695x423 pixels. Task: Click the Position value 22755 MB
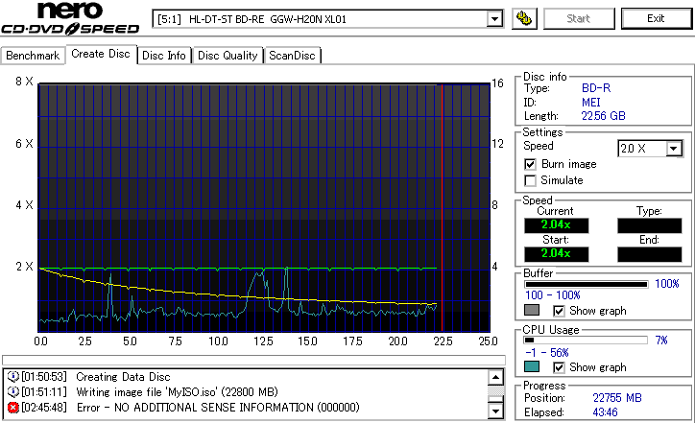click(x=617, y=398)
